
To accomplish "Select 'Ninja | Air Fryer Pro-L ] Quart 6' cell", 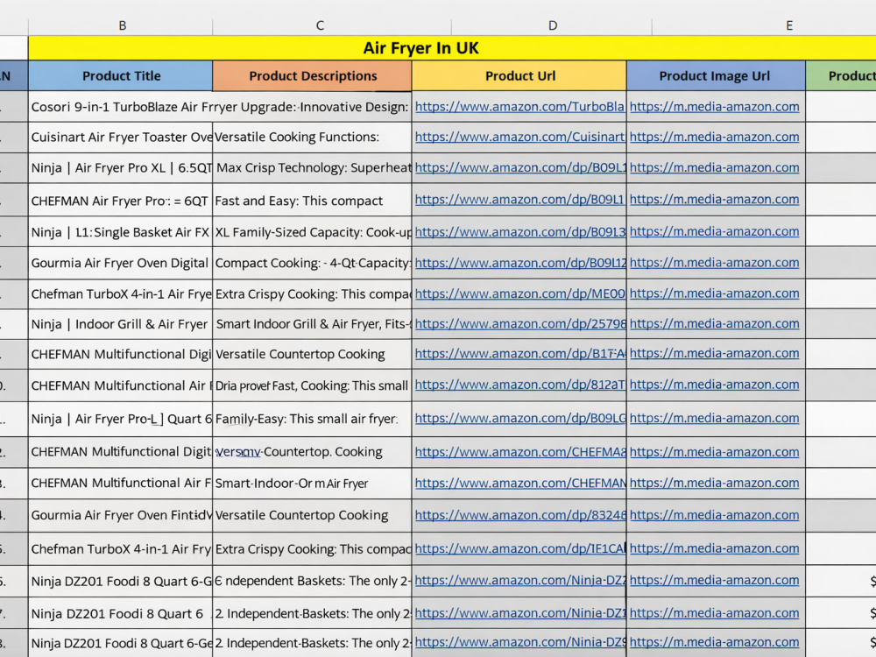I will pyautogui.click(x=121, y=419).
